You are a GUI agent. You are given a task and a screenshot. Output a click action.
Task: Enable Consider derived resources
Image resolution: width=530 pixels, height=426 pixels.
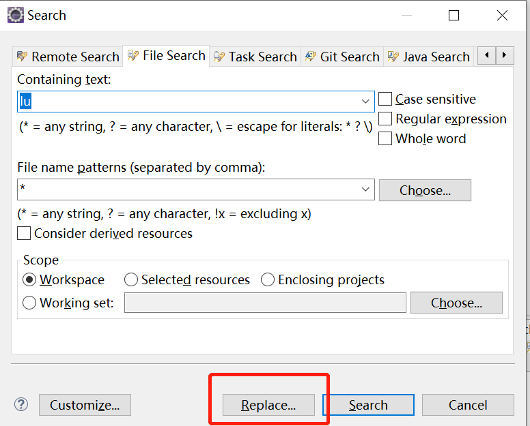[x=24, y=233]
